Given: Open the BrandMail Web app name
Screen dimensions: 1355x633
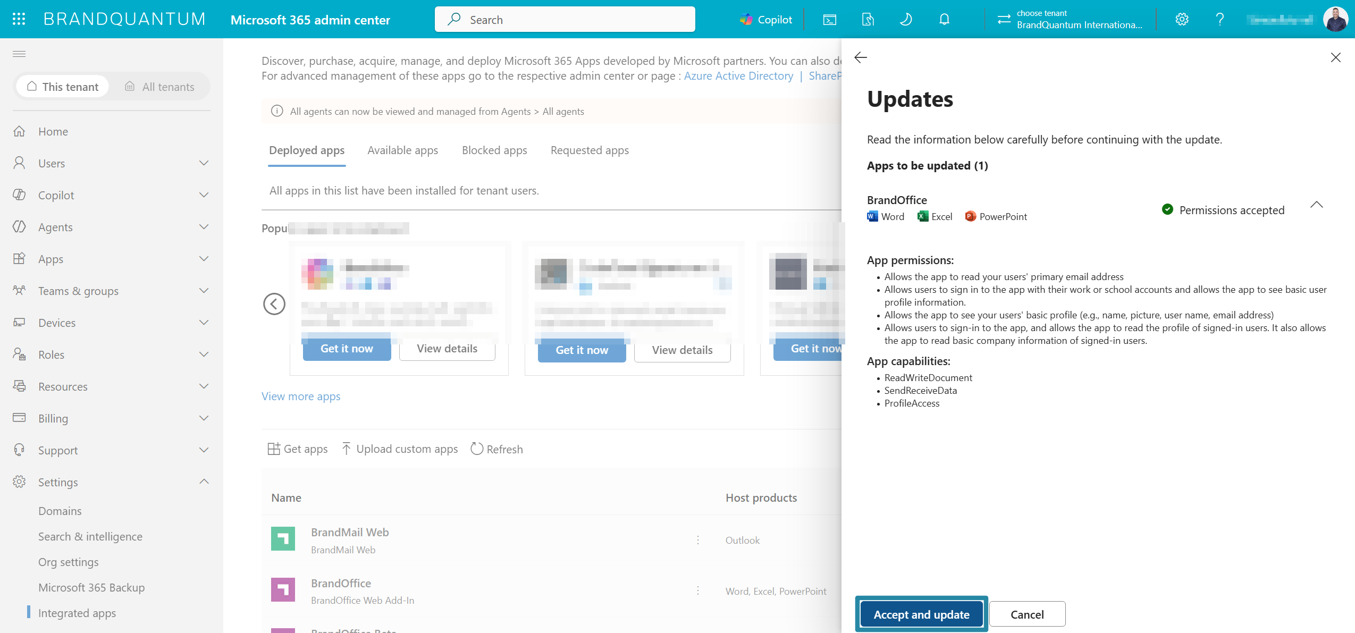Looking at the screenshot, I should click(350, 533).
